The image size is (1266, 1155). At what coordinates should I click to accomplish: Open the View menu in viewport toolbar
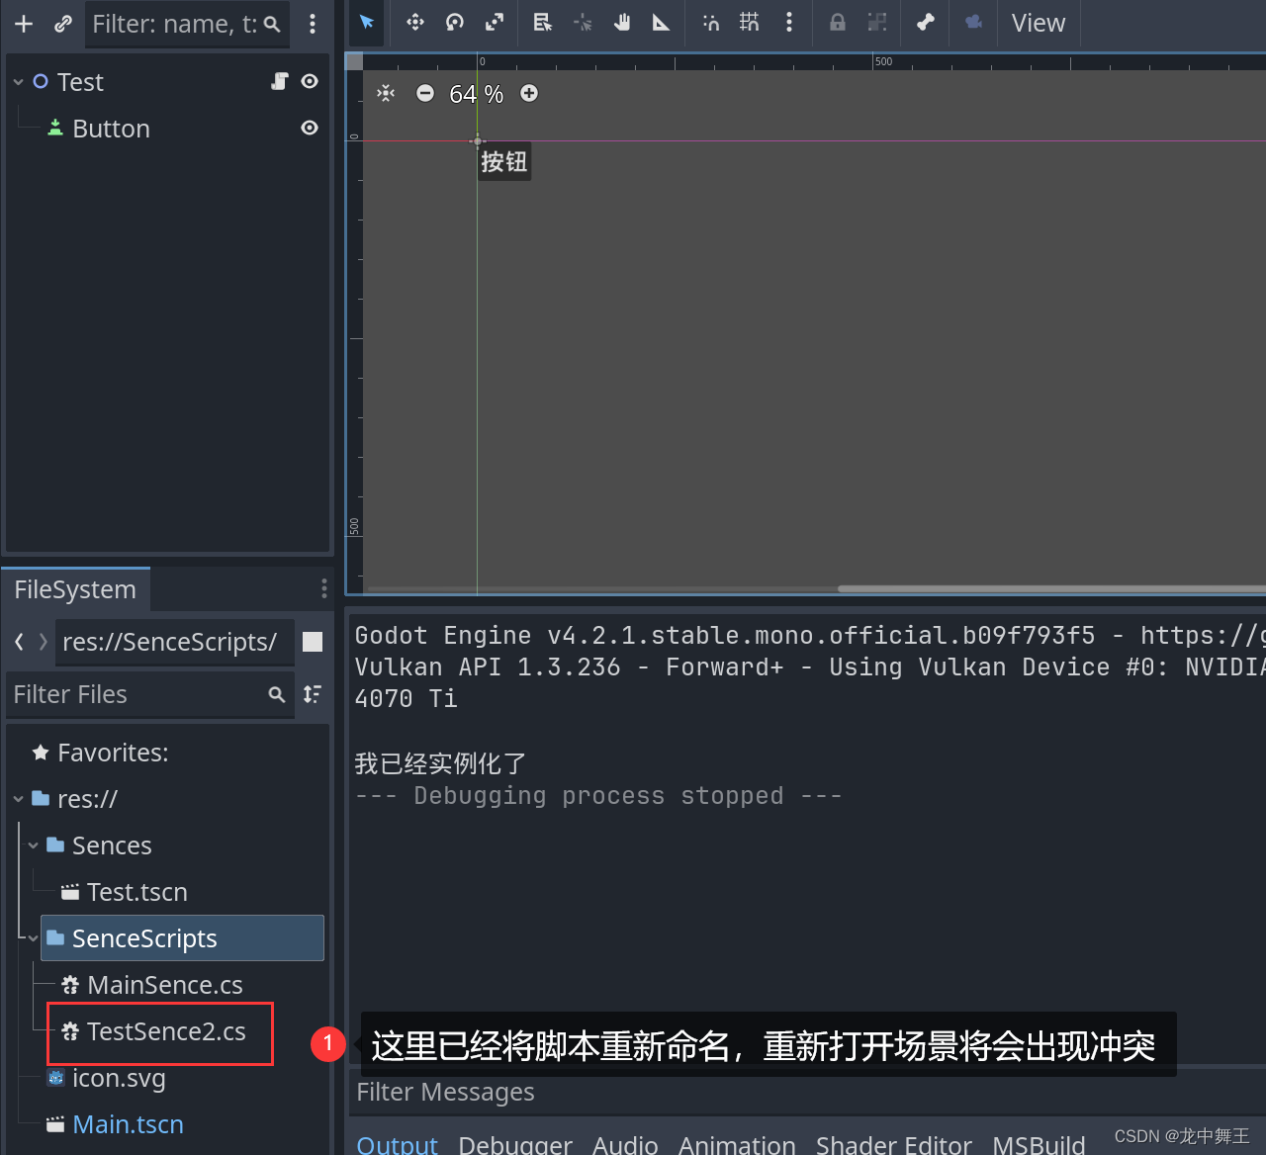(x=1039, y=23)
